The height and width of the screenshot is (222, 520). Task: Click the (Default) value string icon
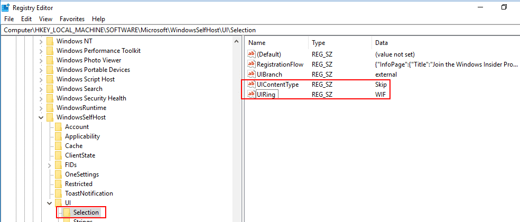(x=252, y=54)
